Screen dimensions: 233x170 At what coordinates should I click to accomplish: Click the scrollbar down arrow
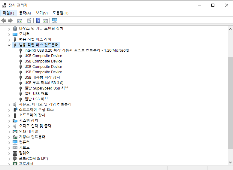[x=230, y=162]
